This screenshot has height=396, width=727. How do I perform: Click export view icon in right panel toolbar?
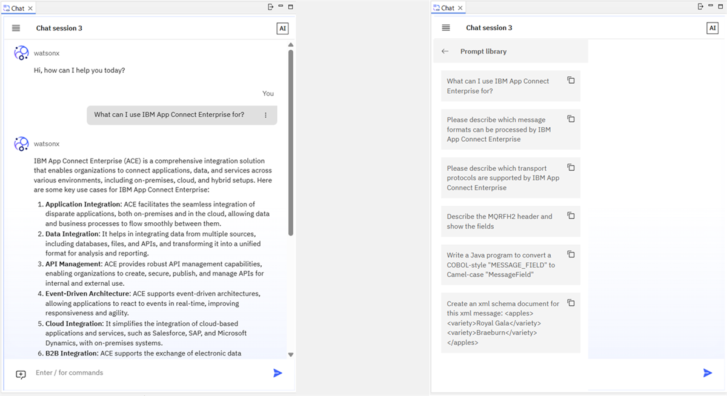[x=701, y=7]
